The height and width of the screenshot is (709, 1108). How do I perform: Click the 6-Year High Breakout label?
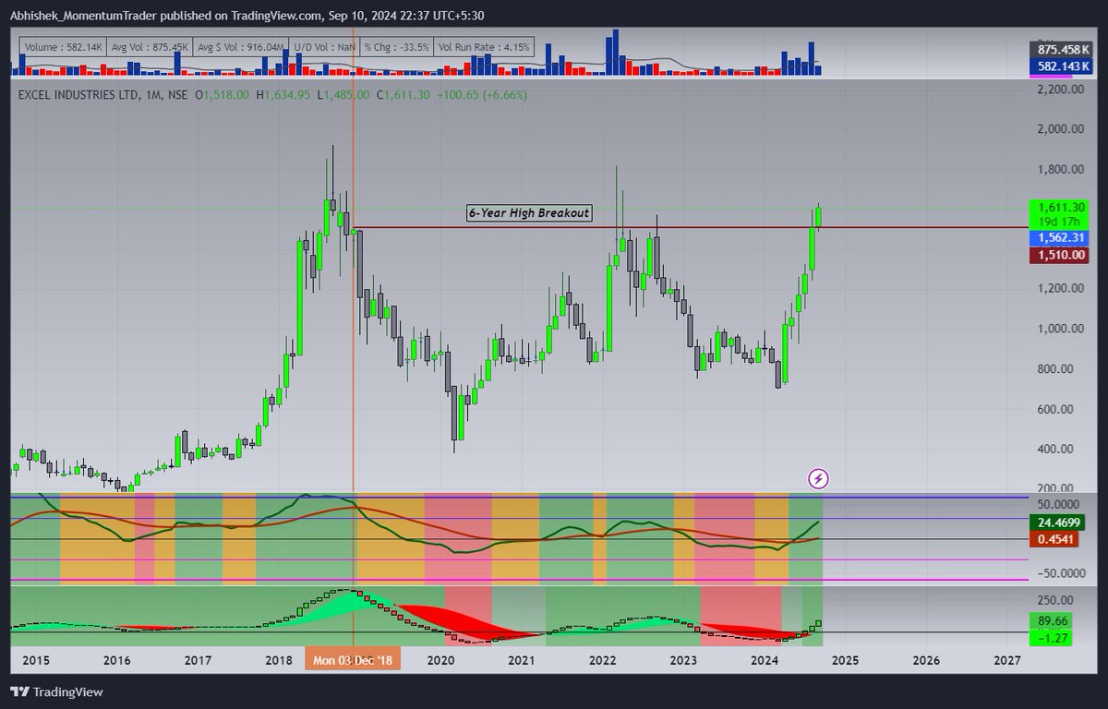[x=529, y=213]
